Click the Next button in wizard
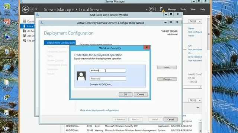Image resolution: width=238 pixels, height=133 pixels. click(135, 119)
